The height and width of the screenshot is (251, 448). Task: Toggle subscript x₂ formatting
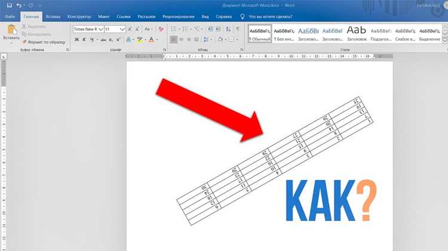[x=111, y=39]
